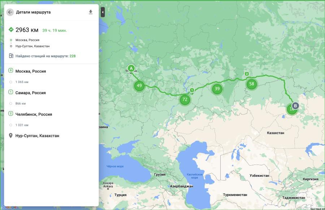Click stop number 2 badge in list
Viewport: 325px width, 210px height.
(x=10, y=114)
